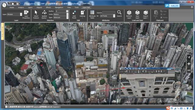Click the north compass navigation icon

tap(189, 57)
